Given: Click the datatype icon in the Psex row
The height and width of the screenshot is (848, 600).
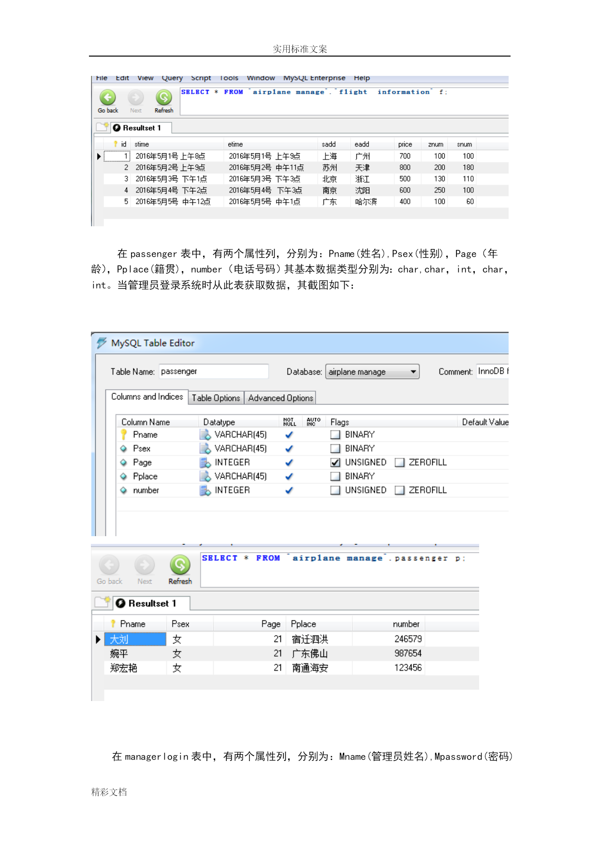Looking at the screenshot, I should pyautogui.click(x=205, y=449).
